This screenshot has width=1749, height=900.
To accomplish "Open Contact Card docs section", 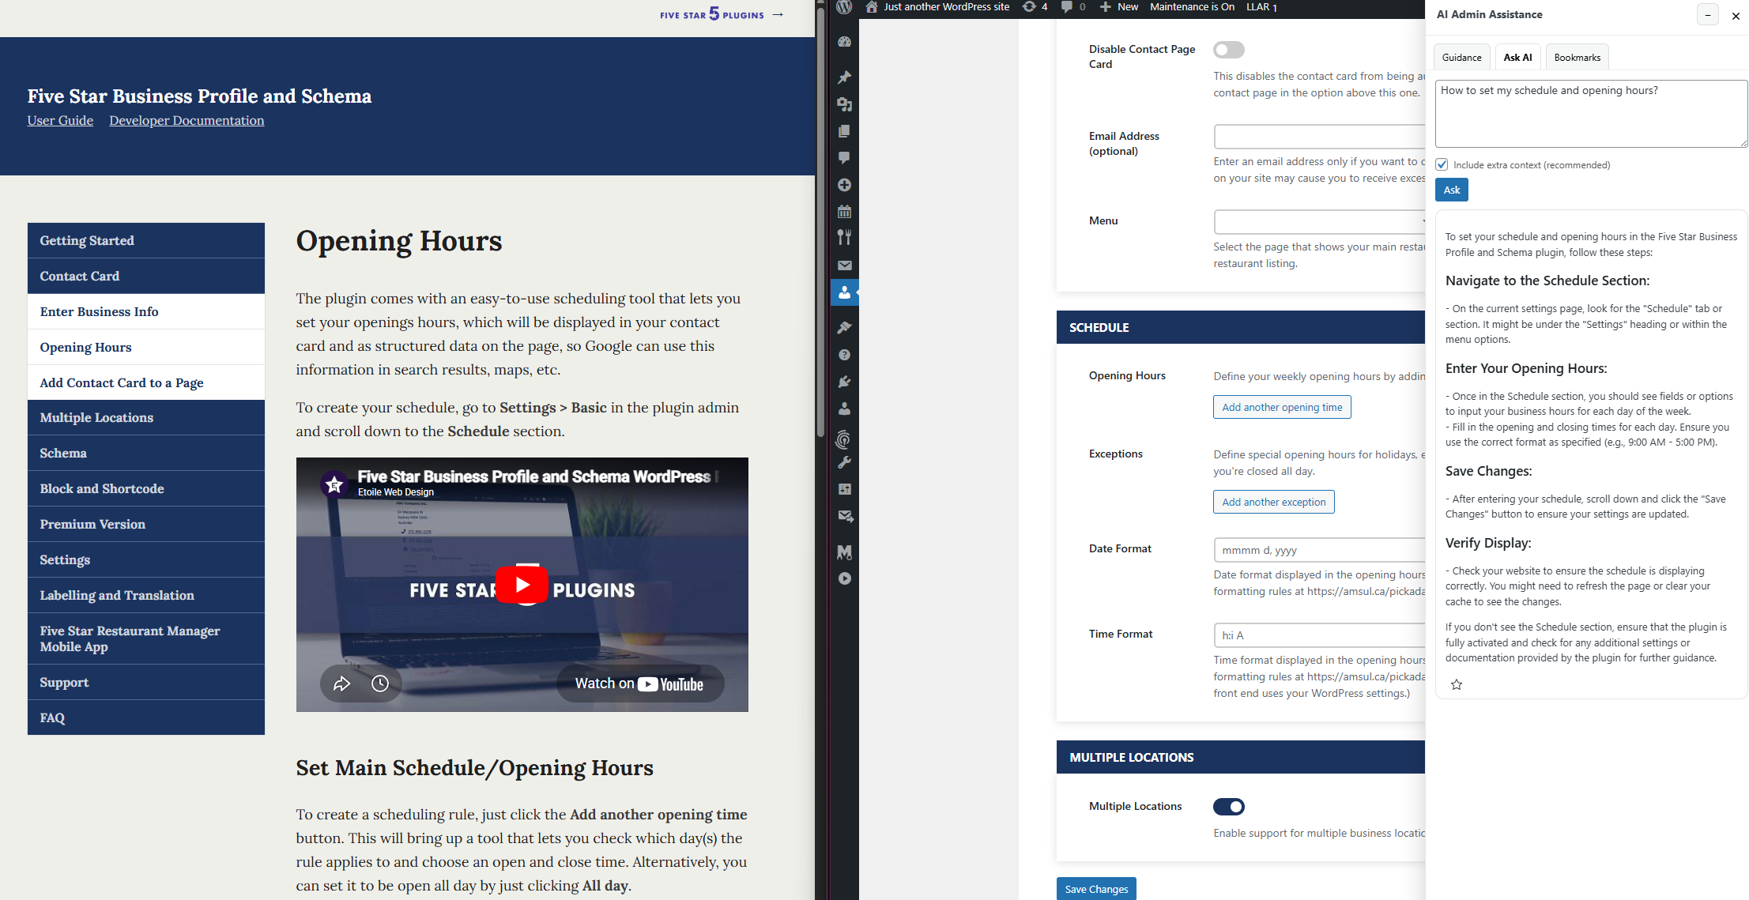I will (146, 276).
